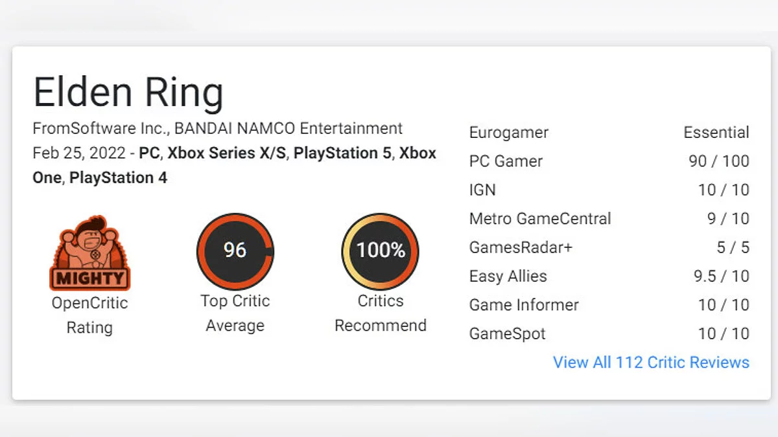Open the GamesRadar+ review
Image resolution: width=778 pixels, height=437 pixels.
[x=521, y=247]
